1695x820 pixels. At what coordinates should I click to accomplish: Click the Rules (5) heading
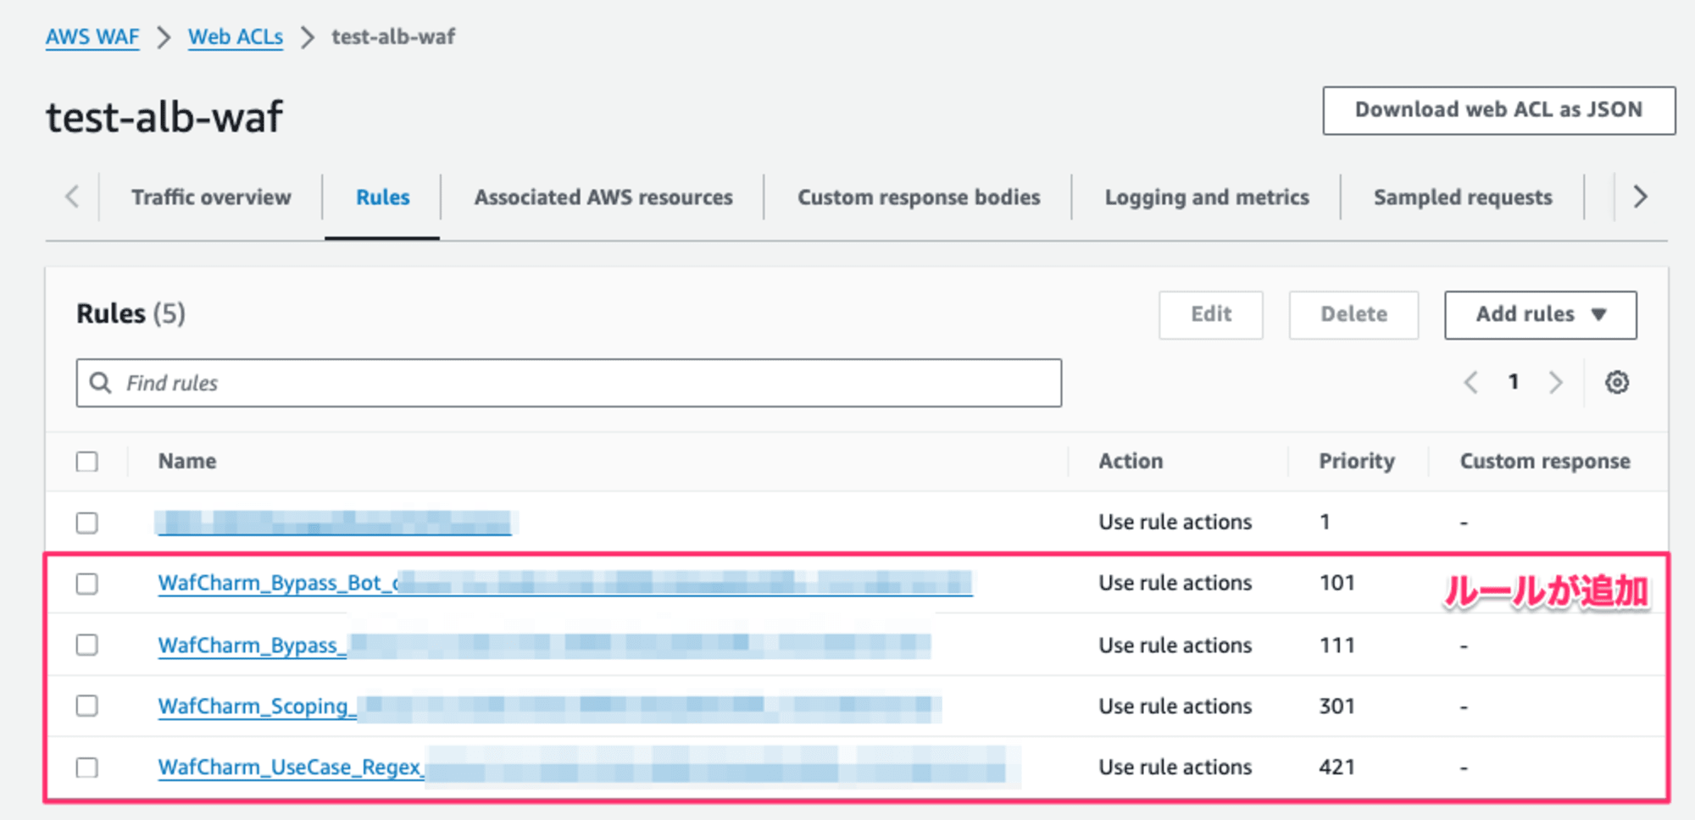click(131, 314)
